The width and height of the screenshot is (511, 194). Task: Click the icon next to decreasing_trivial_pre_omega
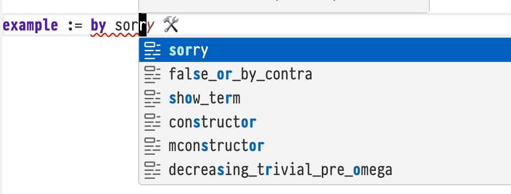pyautogui.click(x=152, y=170)
